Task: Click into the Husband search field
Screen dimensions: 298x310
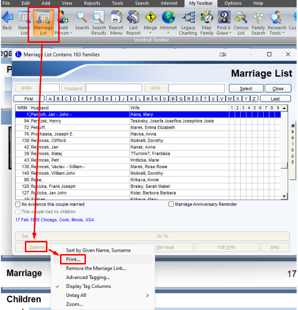Action: [x=114, y=88]
